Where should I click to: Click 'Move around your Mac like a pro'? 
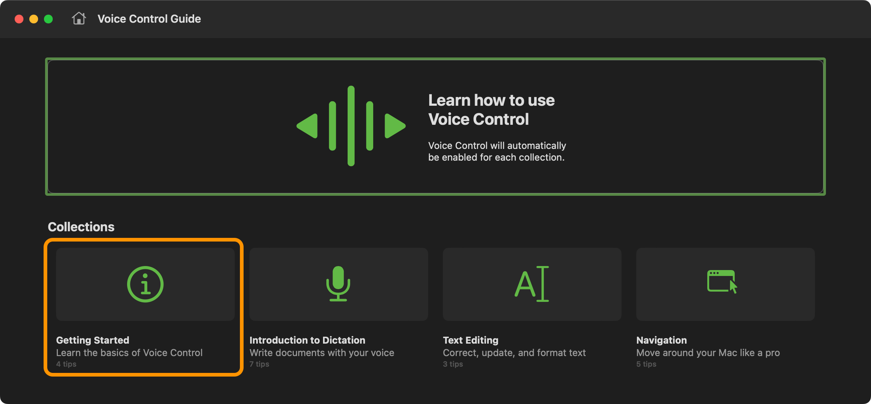[x=708, y=353]
